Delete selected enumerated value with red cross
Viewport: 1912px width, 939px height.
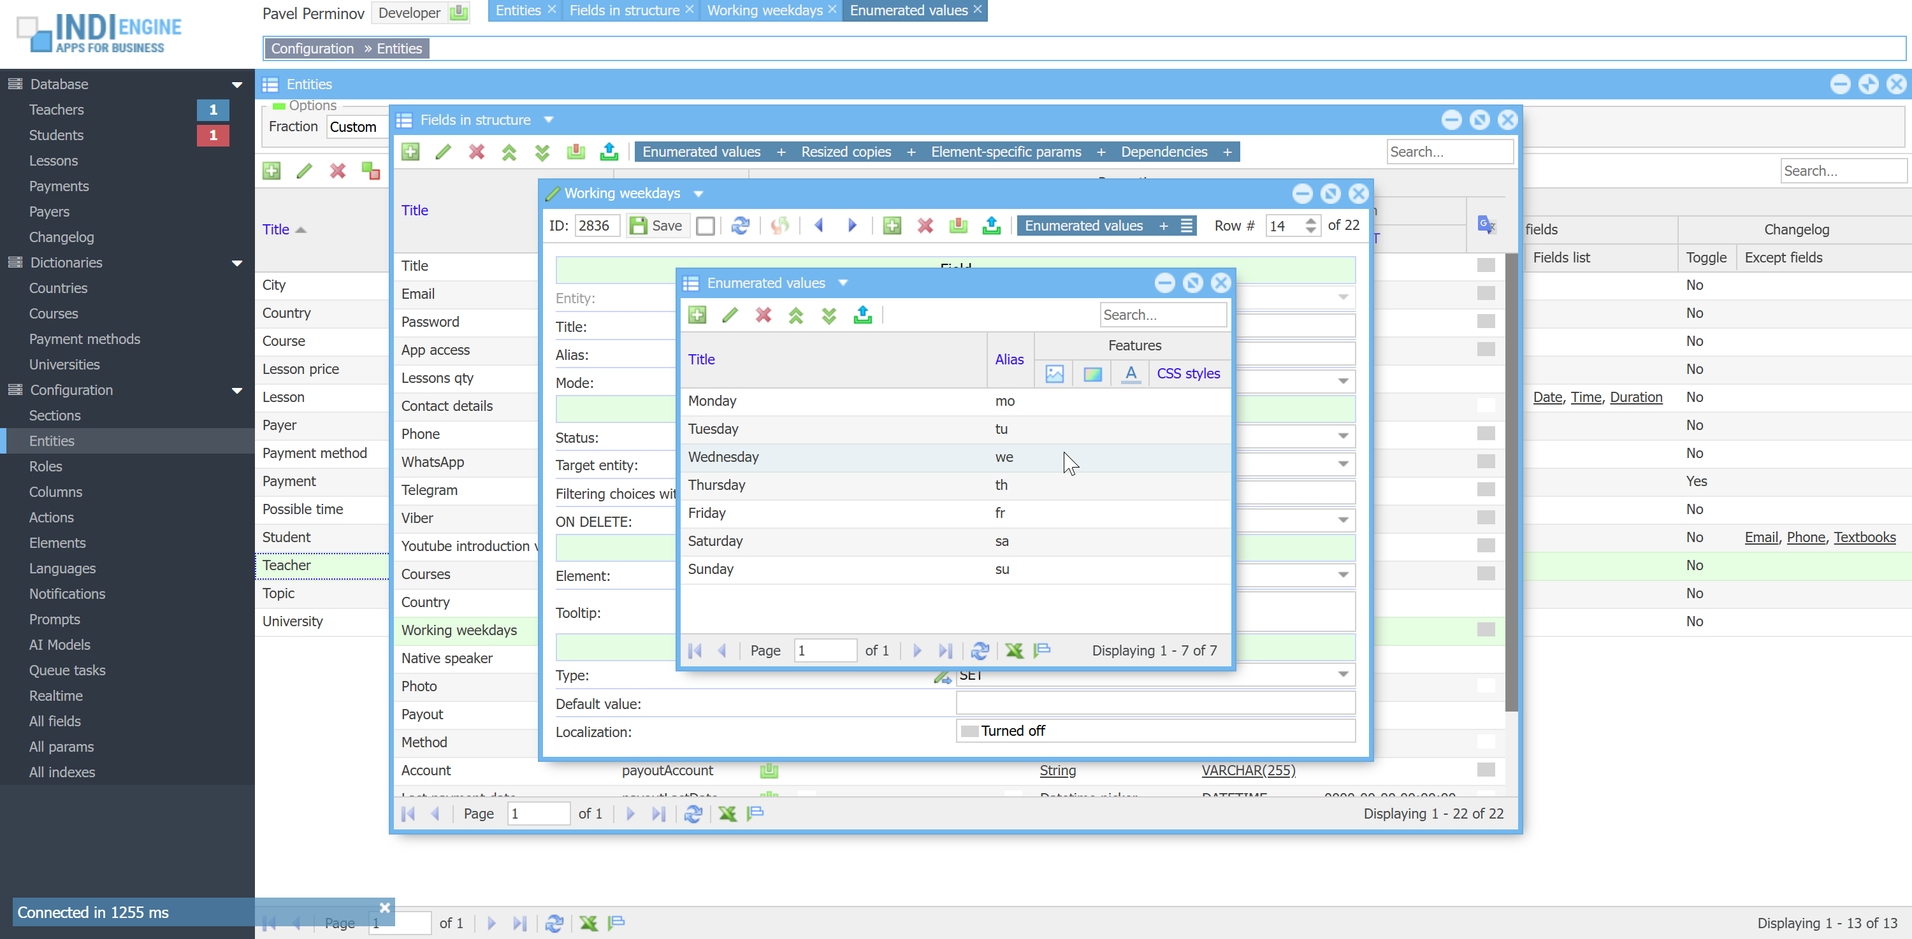tap(763, 315)
